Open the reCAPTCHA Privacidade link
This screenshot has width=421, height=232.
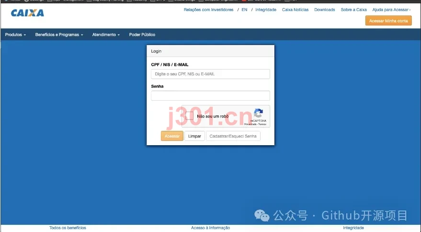(x=250, y=124)
